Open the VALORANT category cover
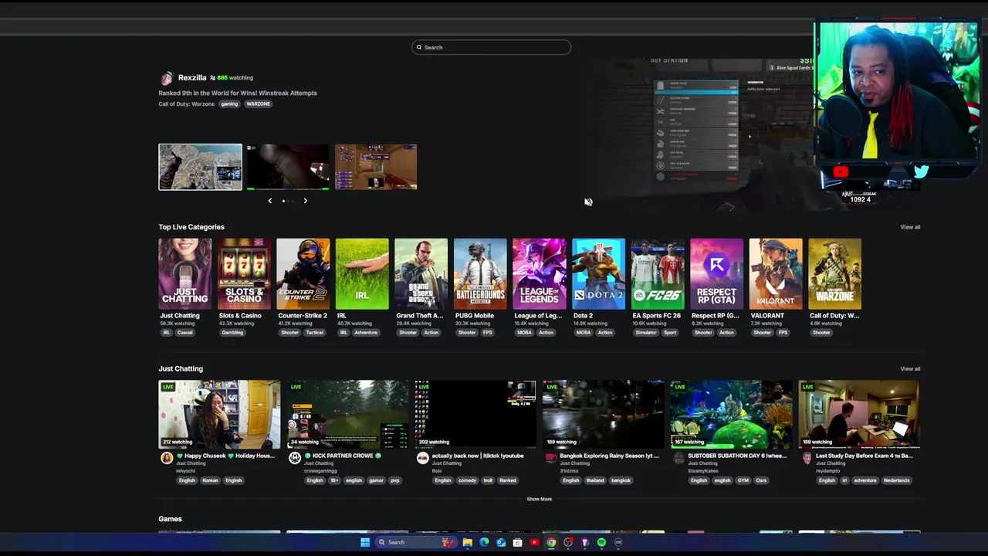 (776, 274)
